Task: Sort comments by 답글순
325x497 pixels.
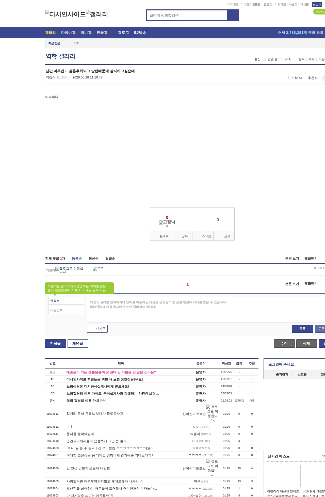Action: pyautogui.click(x=110, y=259)
